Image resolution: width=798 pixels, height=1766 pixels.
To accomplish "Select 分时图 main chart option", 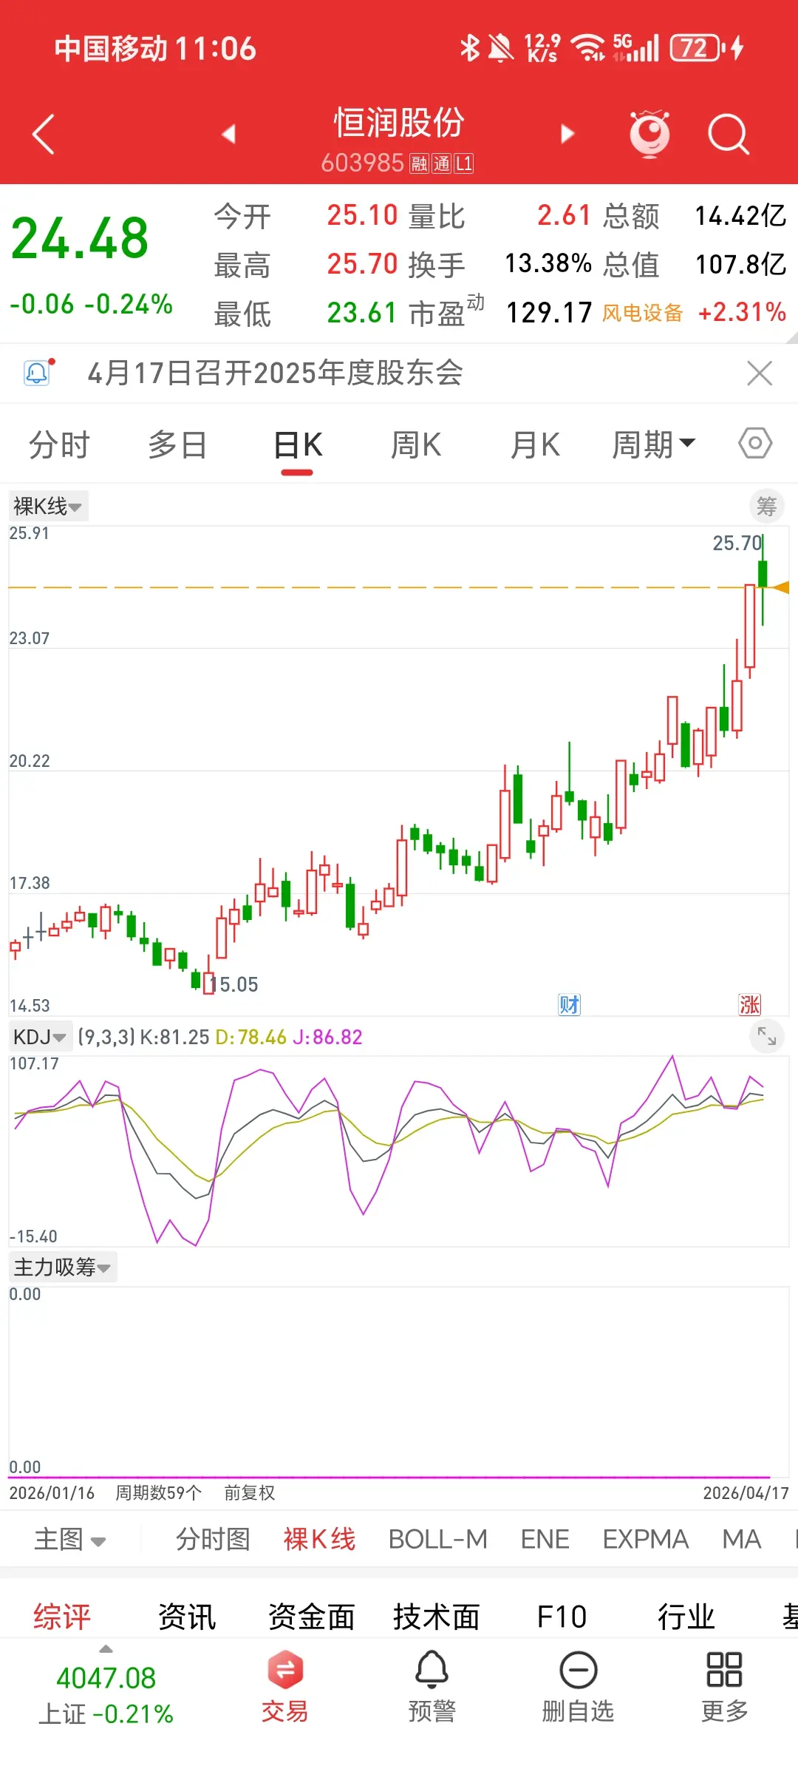I will [x=213, y=1540].
